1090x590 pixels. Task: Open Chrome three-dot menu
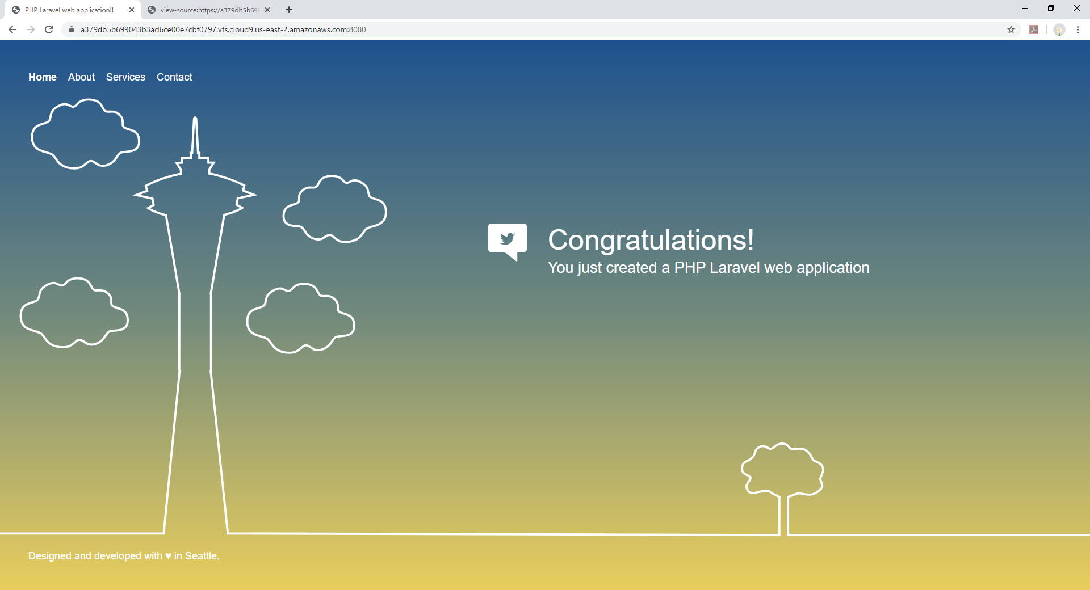click(x=1078, y=29)
